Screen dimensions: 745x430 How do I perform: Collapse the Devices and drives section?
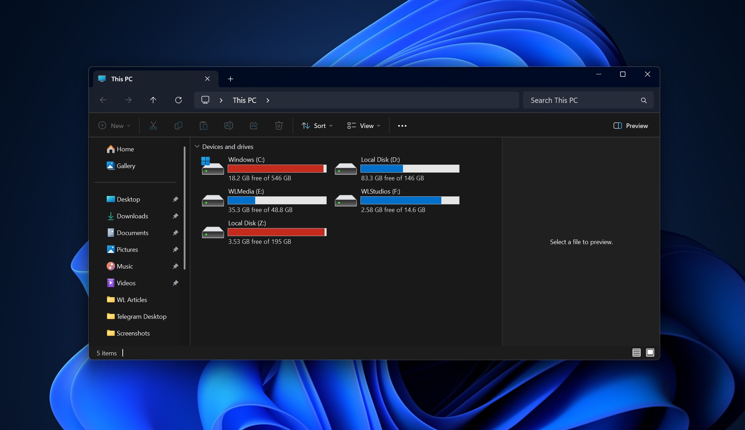pyautogui.click(x=197, y=146)
